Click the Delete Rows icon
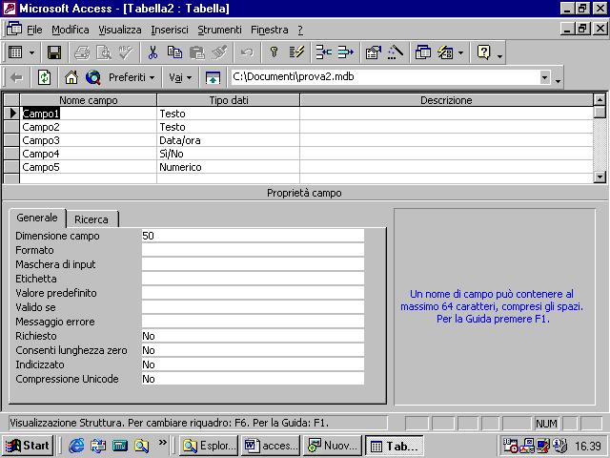Image resolution: width=610 pixels, height=458 pixels. (345, 52)
